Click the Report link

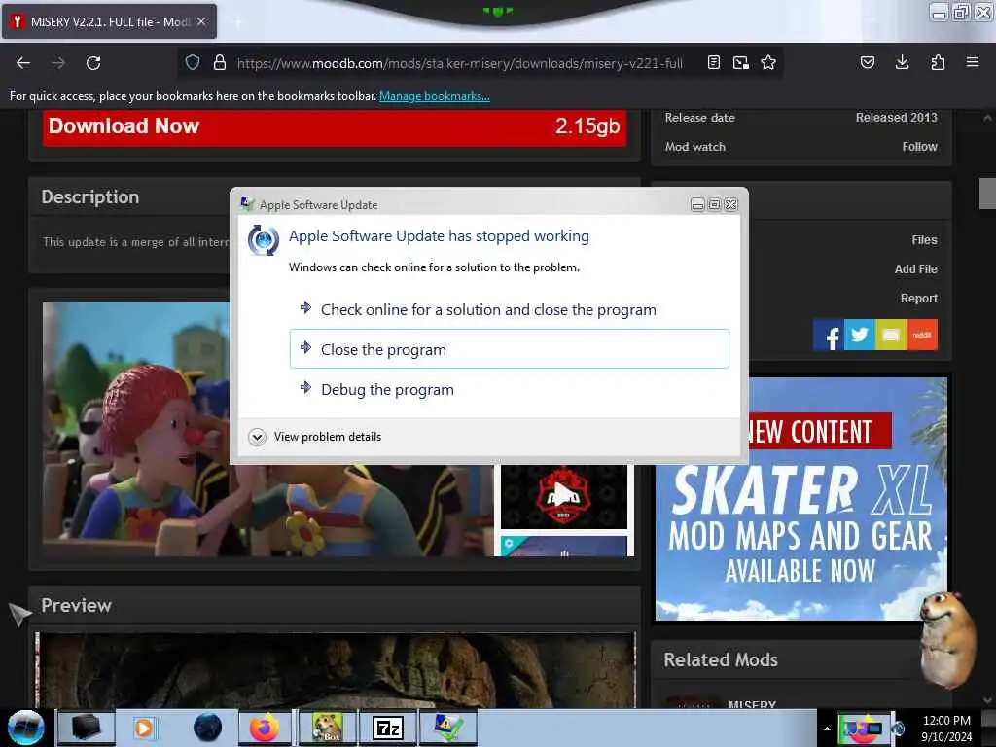click(x=918, y=299)
